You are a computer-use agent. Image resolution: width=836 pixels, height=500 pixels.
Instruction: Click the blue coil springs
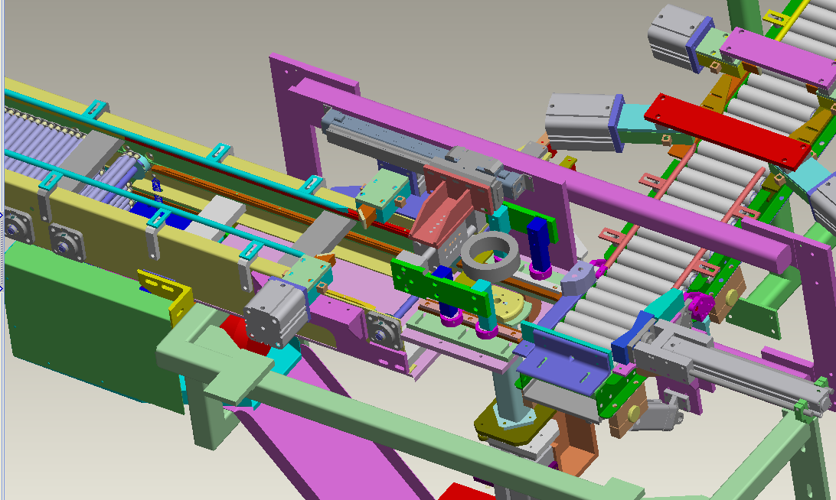tap(156, 190)
